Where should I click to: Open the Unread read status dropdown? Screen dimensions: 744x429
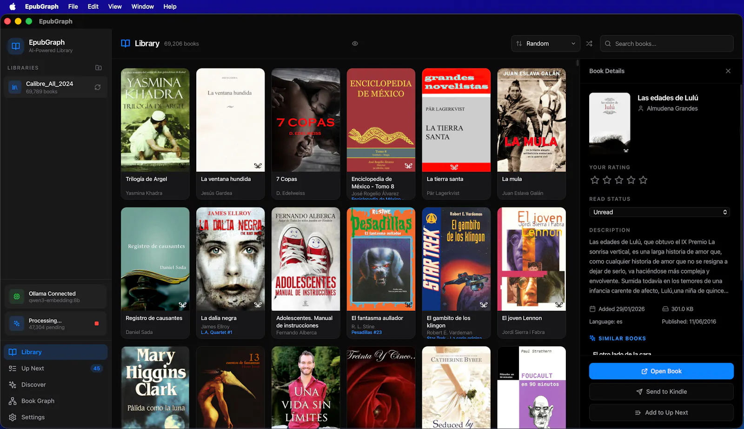coord(659,212)
